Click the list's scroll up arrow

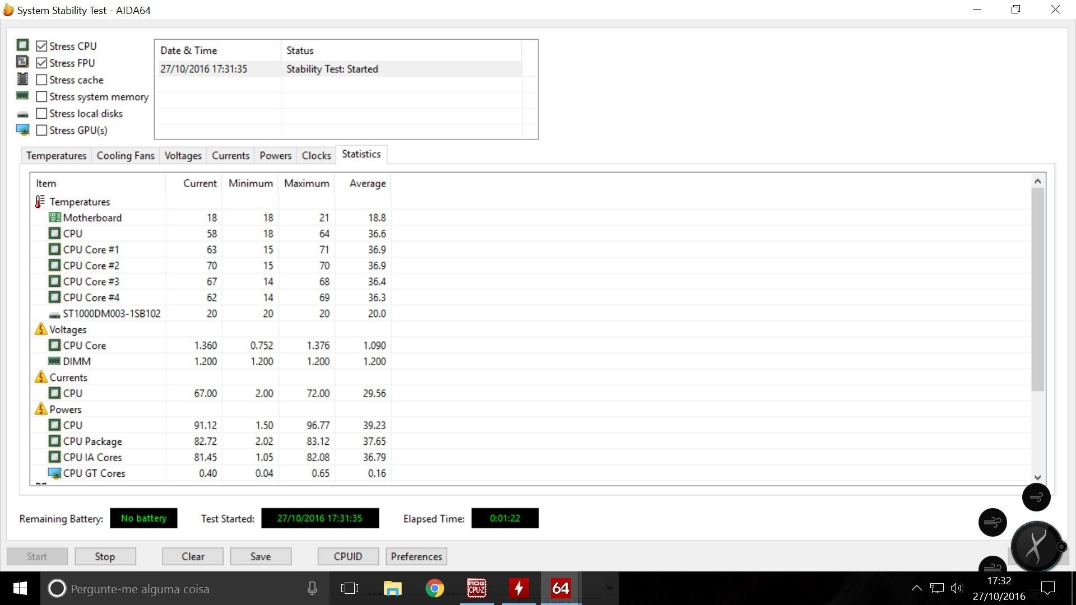click(1037, 181)
